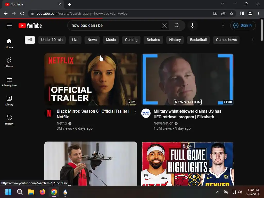Open Black Mirror Season 6 trailer title
This screenshot has width=264, height=198.
[93, 114]
